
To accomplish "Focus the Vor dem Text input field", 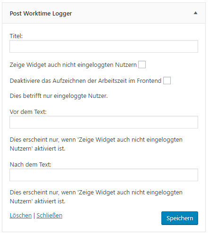I will tap(104, 122).
